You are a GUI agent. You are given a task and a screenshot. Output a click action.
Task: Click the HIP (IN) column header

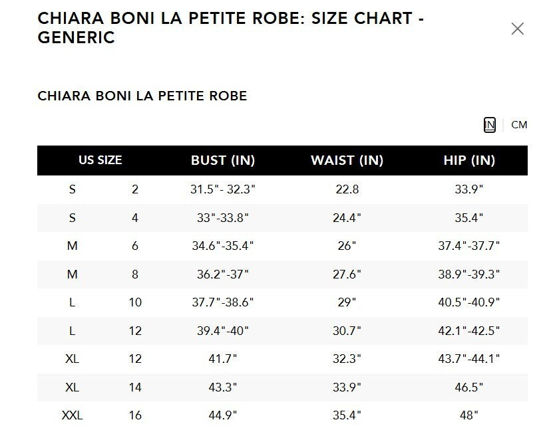click(x=469, y=160)
